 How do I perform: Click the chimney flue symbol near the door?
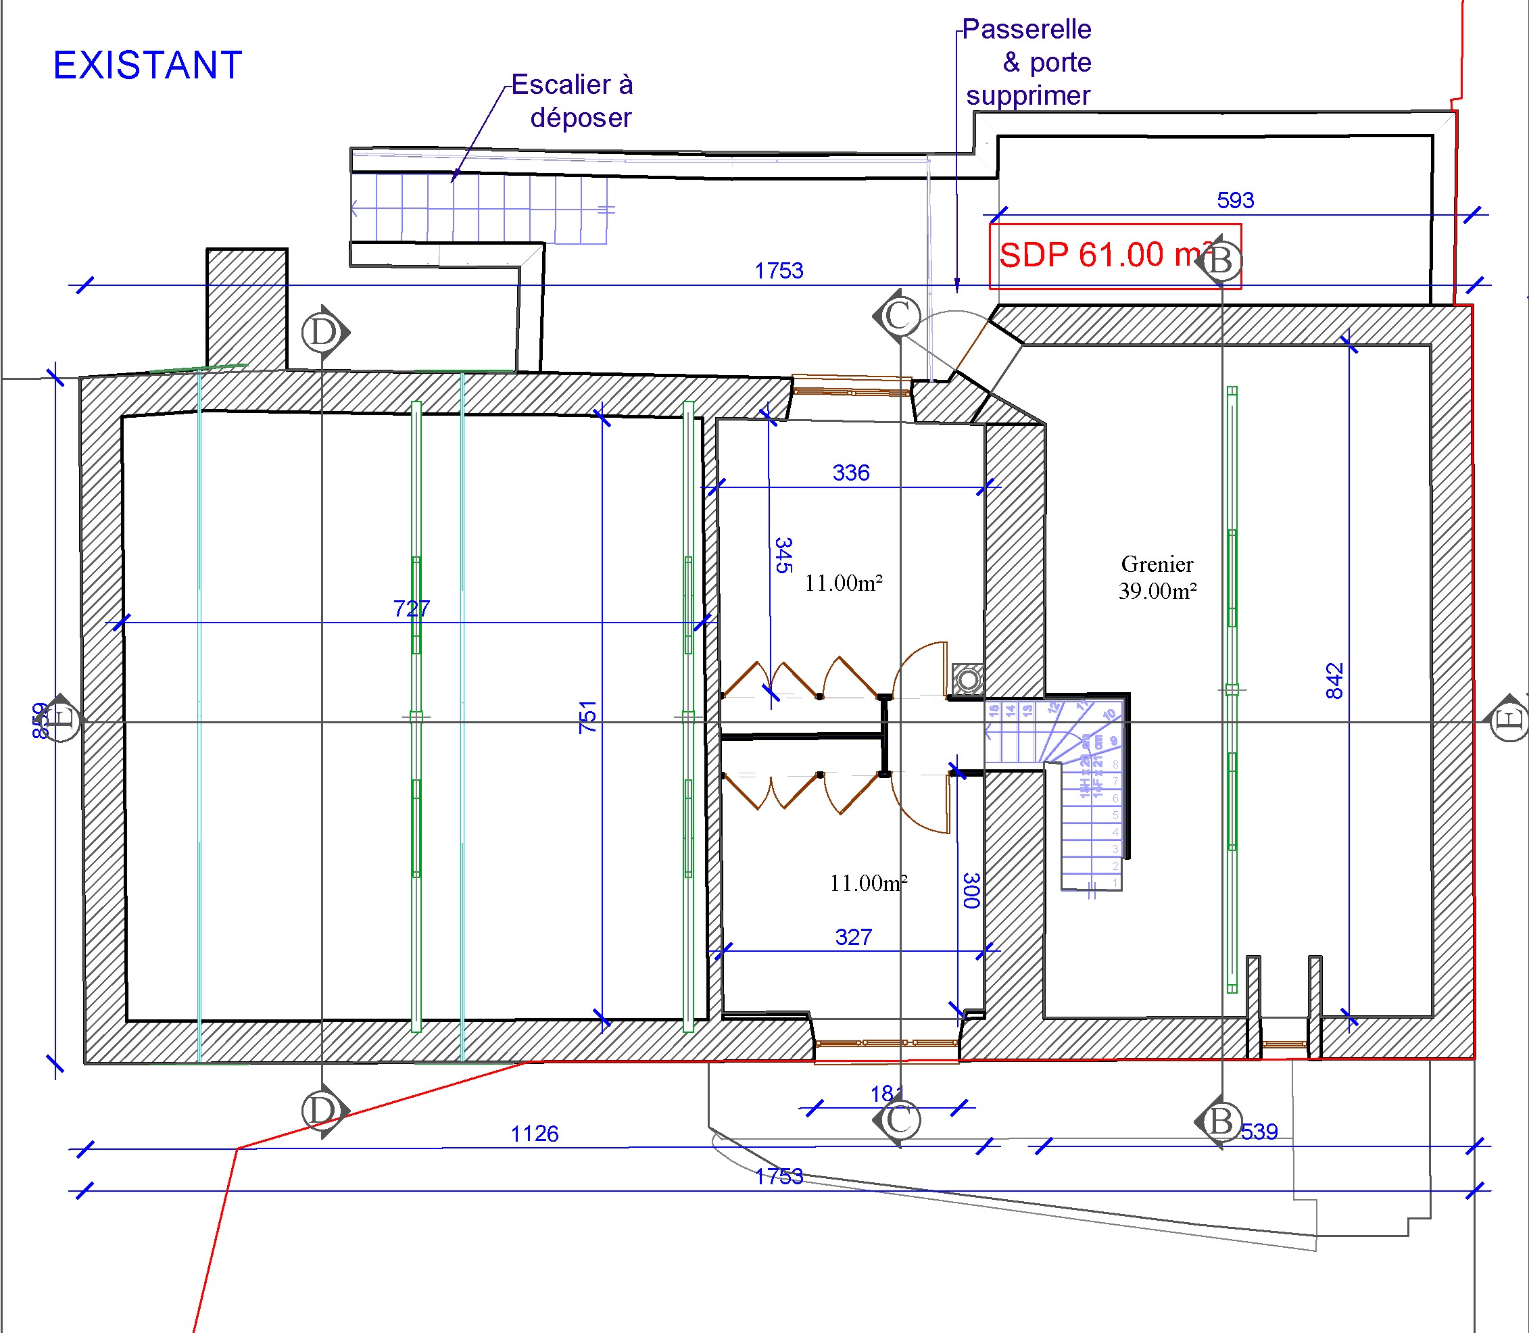[968, 679]
